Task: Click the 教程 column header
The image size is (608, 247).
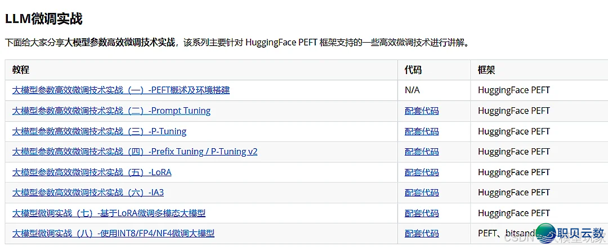Action: click(21, 70)
